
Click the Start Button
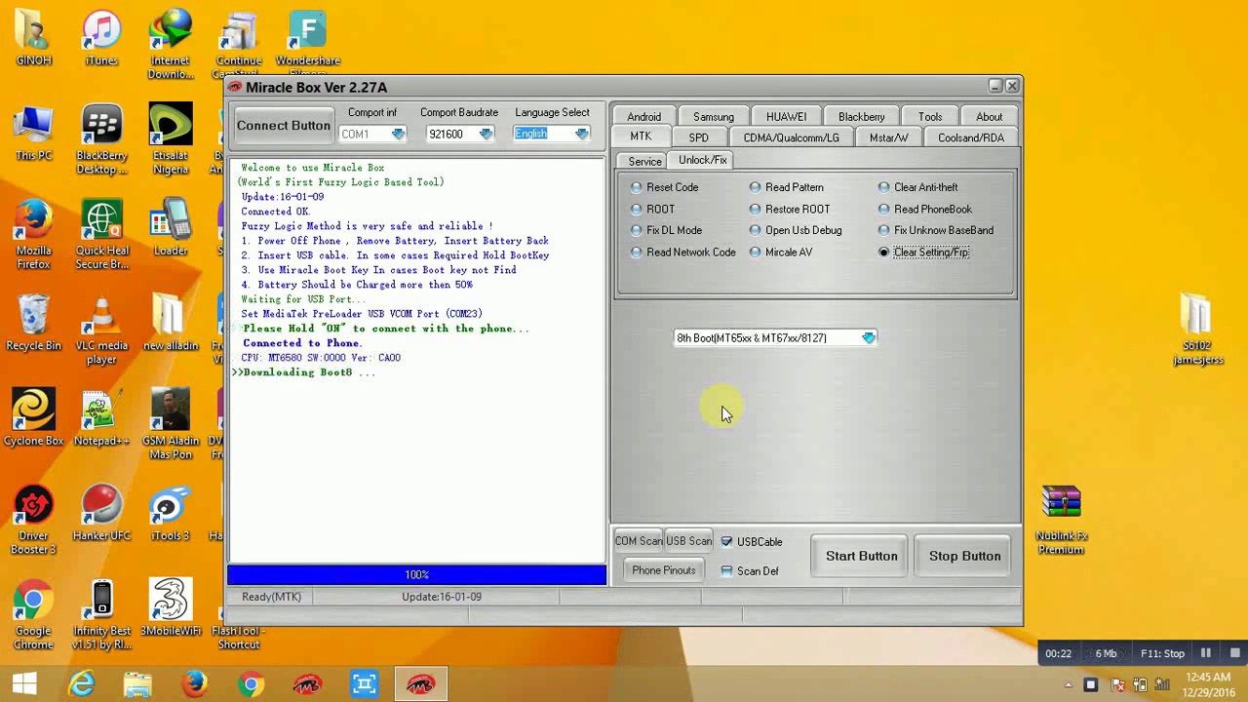(861, 556)
